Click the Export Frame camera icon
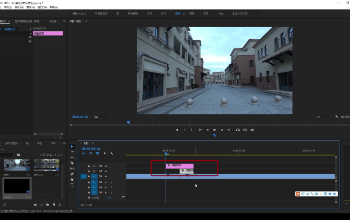 pos(252,130)
